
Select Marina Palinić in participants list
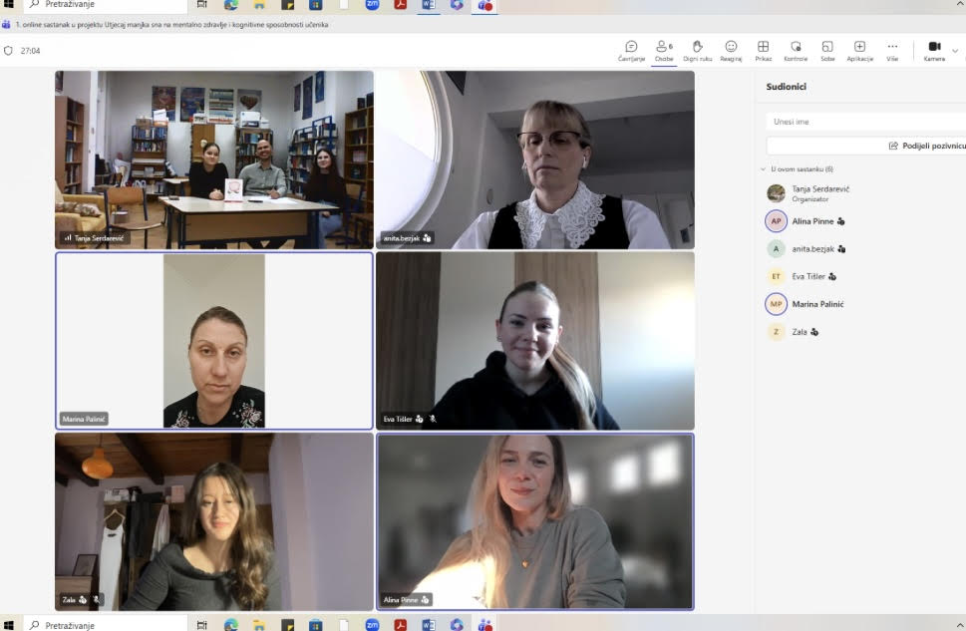[817, 304]
